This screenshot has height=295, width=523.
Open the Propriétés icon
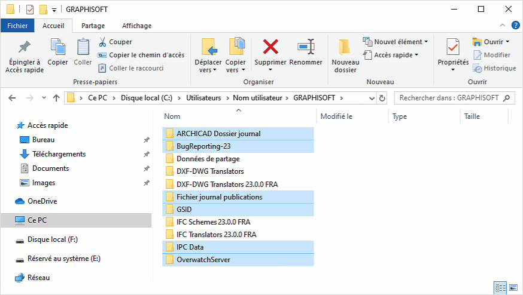(453, 47)
